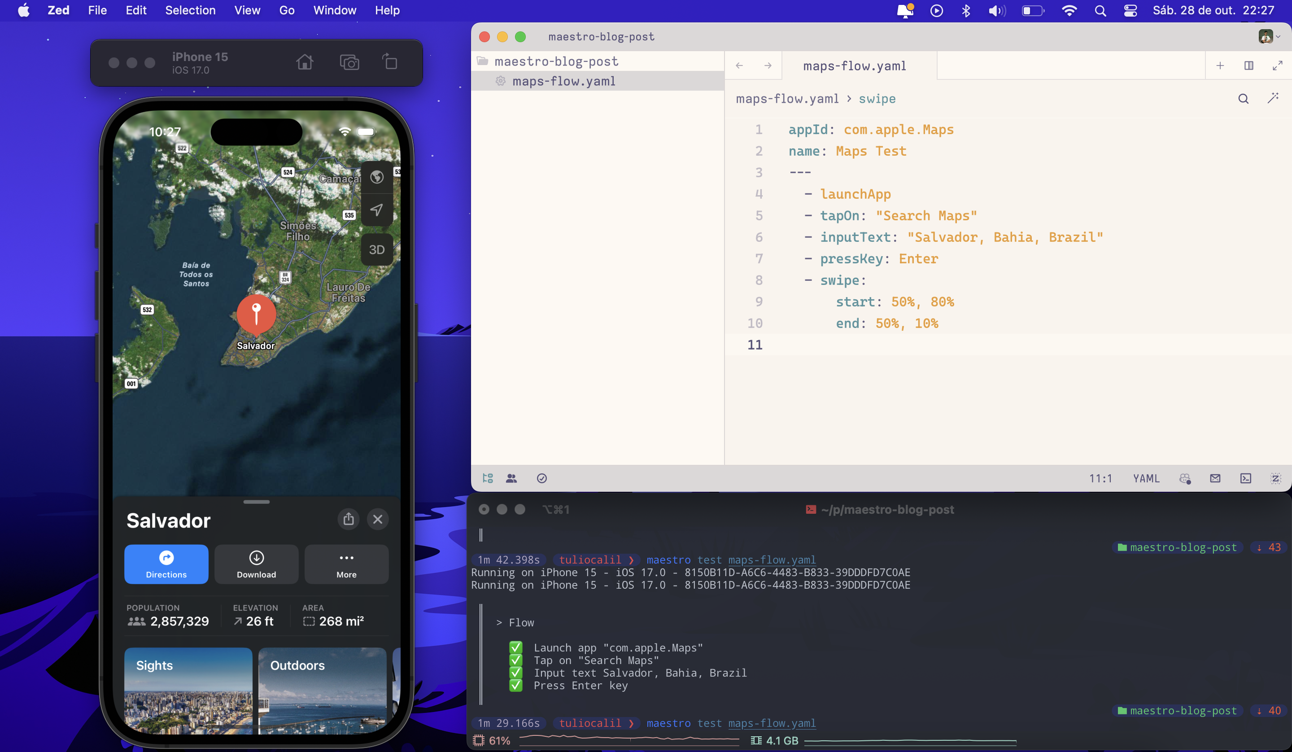Click "4.1 GB" memory indicator in terminal
1292x752 pixels.
pyautogui.click(x=782, y=741)
